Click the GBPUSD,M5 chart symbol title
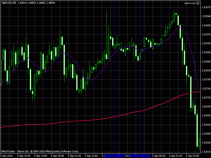Screen dimensions: 211x158 [9, 3]
